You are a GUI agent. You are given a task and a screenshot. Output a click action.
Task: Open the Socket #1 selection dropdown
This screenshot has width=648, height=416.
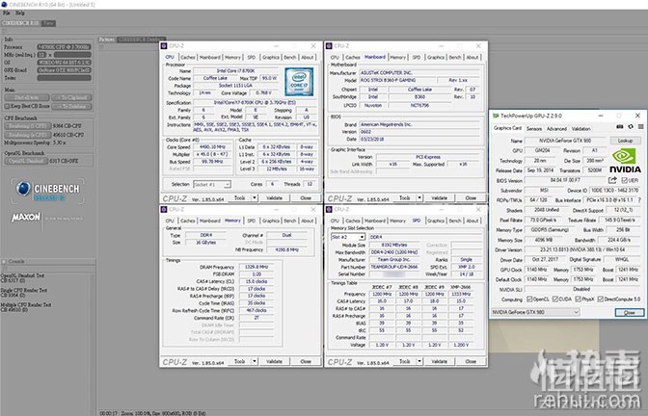(x=211, y=184)
